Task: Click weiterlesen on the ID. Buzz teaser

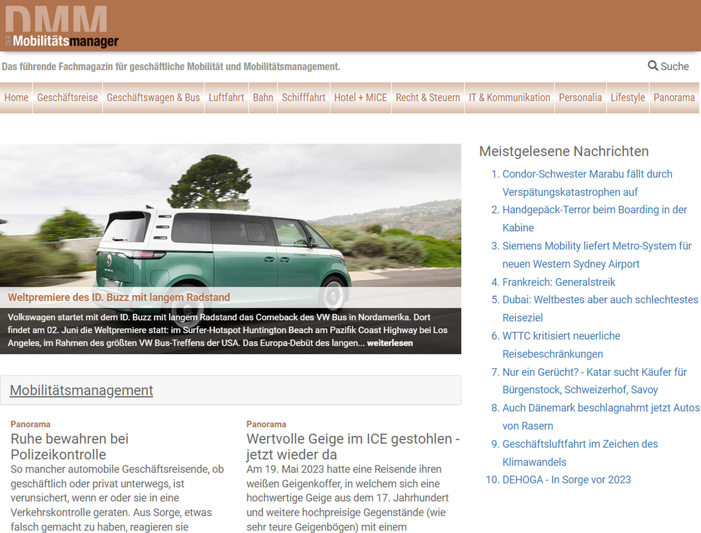Action: click(390, 343)
